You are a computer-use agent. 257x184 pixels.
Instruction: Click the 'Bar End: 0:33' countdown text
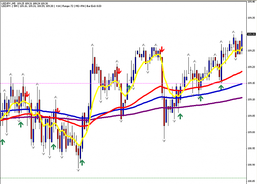pyautogui.click(x=94, y=6)
